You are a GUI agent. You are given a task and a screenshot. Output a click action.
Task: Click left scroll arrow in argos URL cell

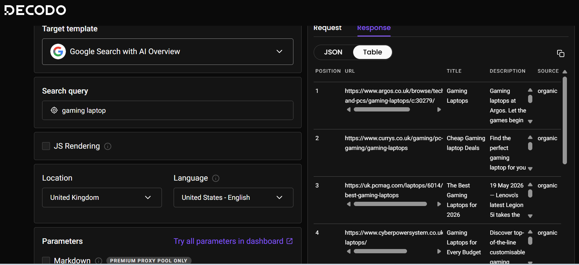tap(349, 110)
